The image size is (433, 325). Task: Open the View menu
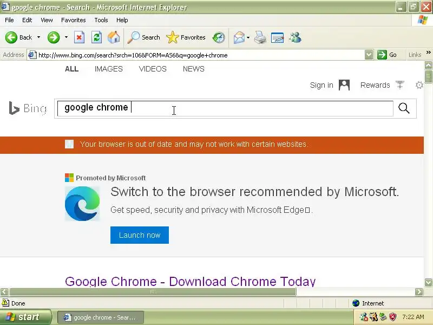47,20
